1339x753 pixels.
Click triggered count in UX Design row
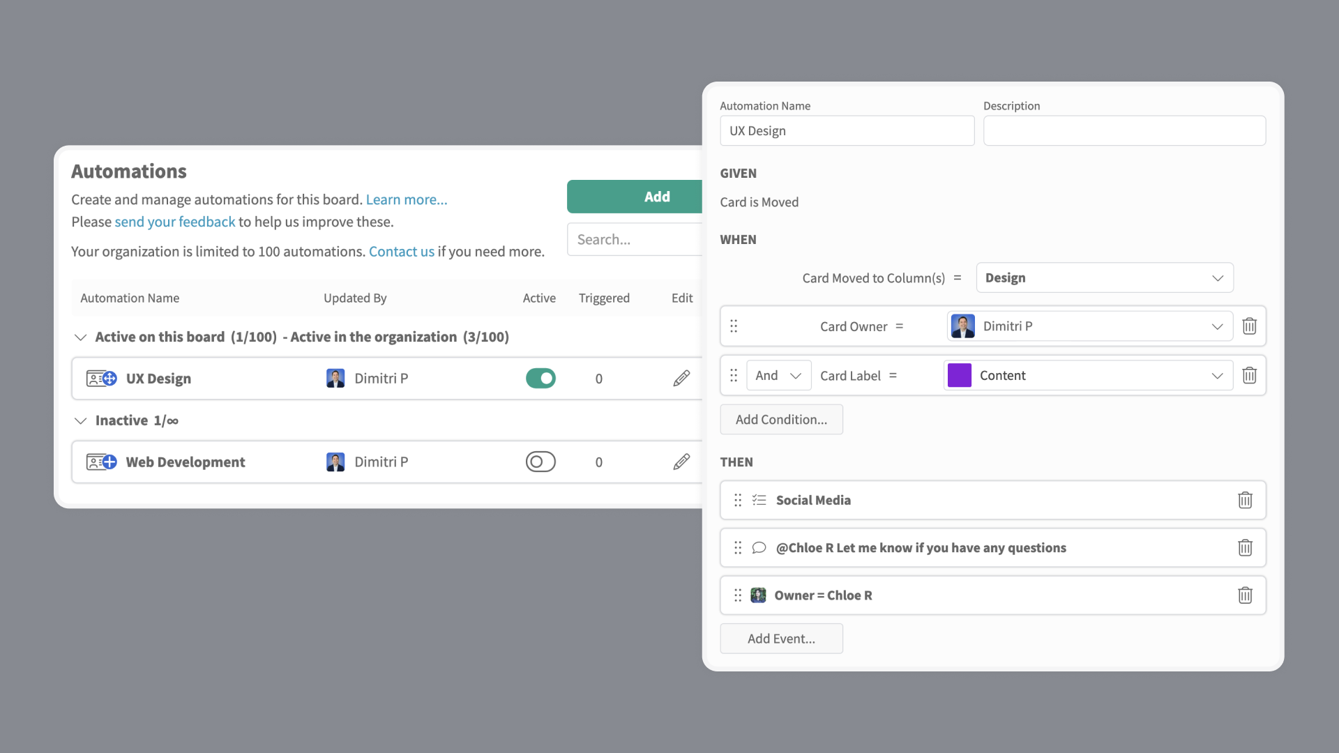tap(599, 379)
